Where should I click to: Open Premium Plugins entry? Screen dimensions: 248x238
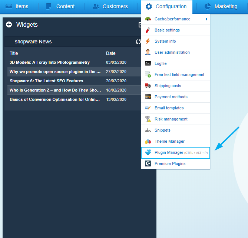(176, 164)
